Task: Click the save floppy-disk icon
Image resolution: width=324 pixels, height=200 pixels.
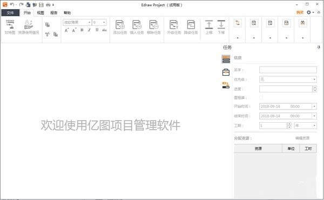Action: [42, 4]
